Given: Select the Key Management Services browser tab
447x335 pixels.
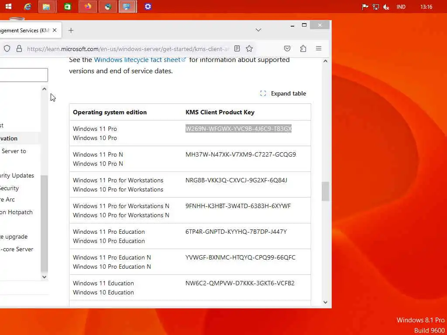Looking at the screenshot, I should [26, 30].
